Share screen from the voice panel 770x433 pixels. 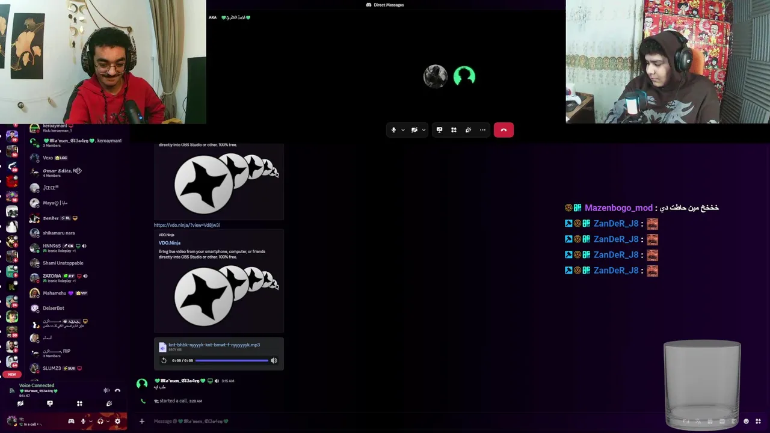pos(50,404)
